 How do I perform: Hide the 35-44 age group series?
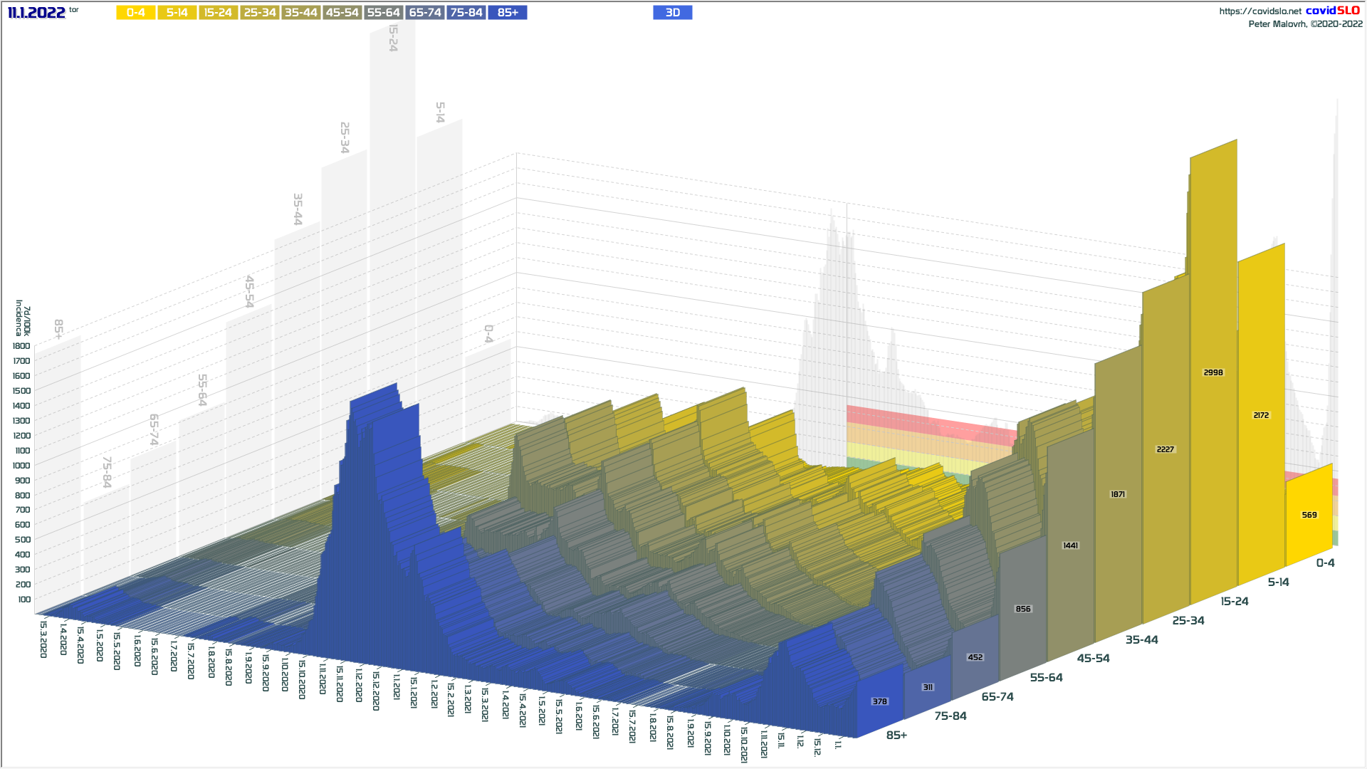tap(301, 13)
